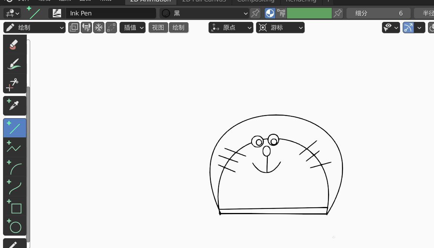Select the Polyline tool
434x248 pixels.
click(x=15, y=147)
